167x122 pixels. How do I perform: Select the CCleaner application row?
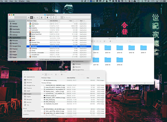(x=59, y=48)
